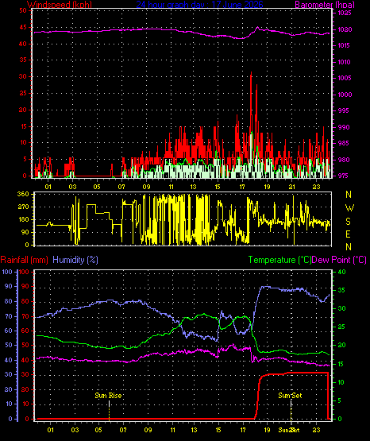Screen dimensions: 370x441
Task: Click the 980 barometer axis value
Action: (343, 160)
